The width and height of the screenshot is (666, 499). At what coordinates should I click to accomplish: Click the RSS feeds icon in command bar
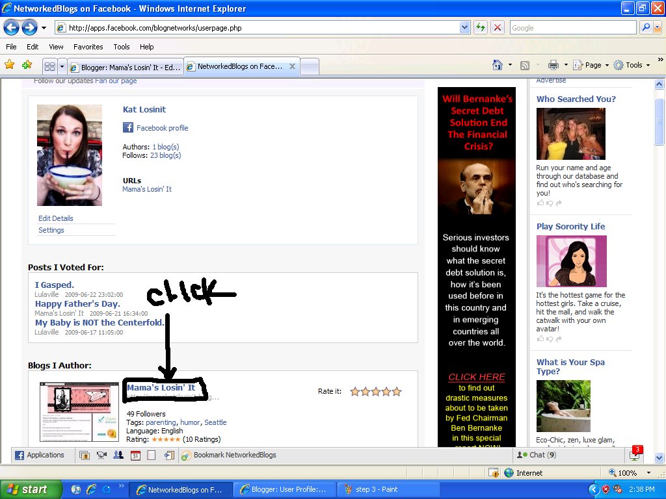525,66
